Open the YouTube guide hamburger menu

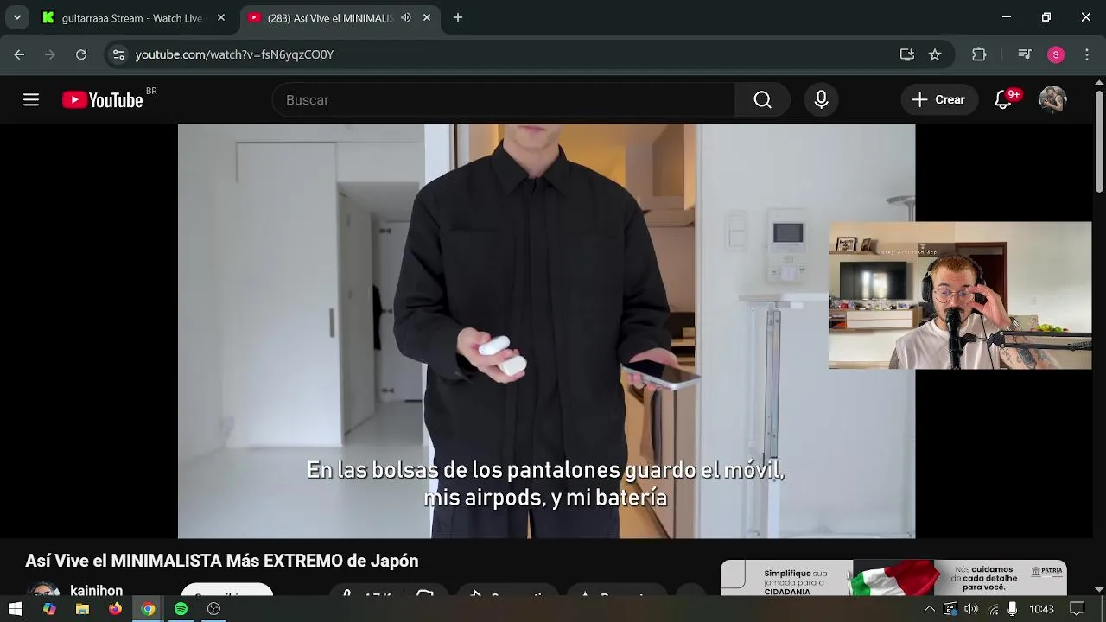pyautogui.click(x=31, y=100)
